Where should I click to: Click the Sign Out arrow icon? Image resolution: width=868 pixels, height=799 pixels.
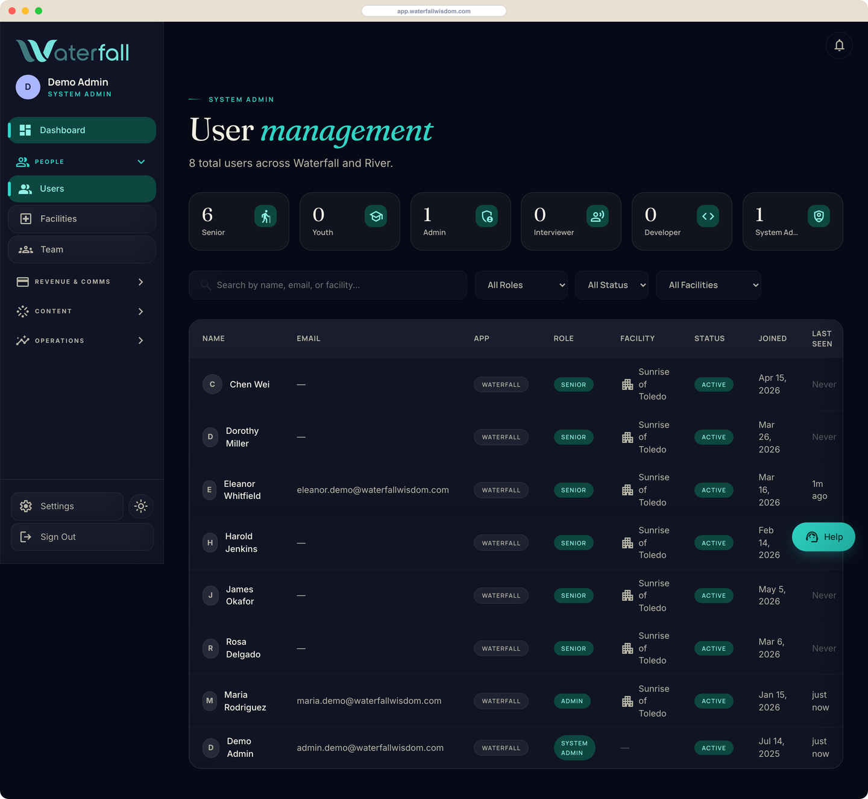pyautogui.click(x=26, y=537)
